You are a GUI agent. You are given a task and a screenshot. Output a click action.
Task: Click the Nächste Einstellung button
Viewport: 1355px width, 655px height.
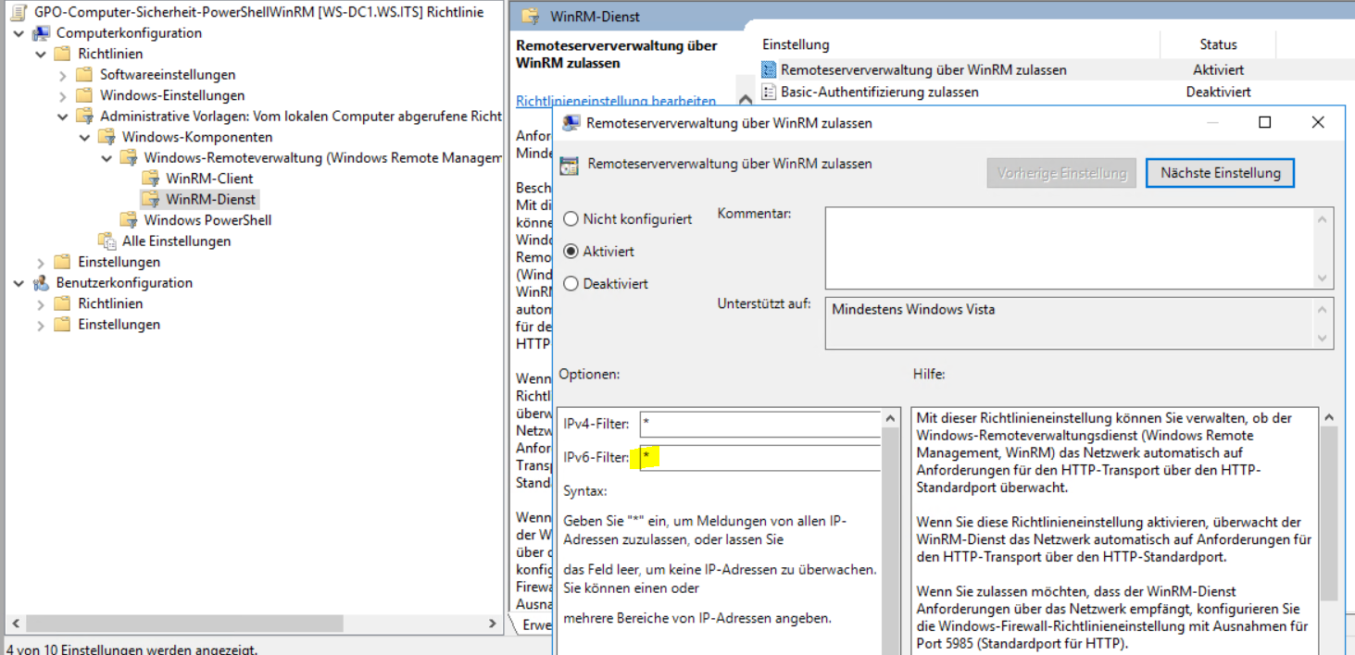coord(1220,173)
